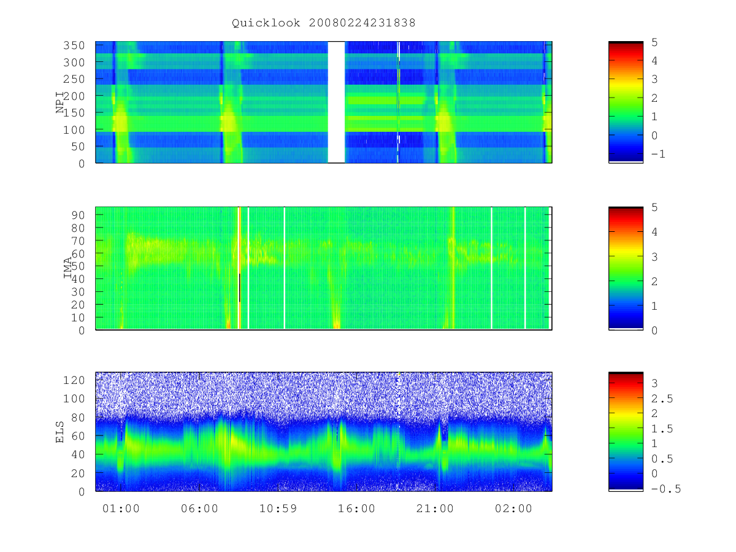Click inside the IMA spectrogram panel

tap(324, 269)
